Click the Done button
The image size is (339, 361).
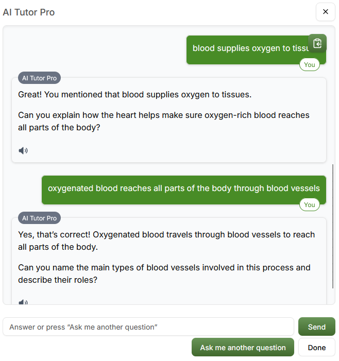click(x=317, y=348)
